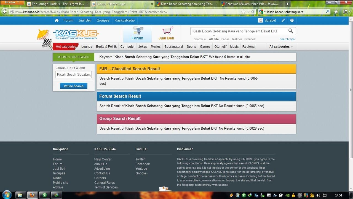This screenshot has height=199, width=353.
Task: Open the Twitter footer link
Action: (x=140, y=159)
